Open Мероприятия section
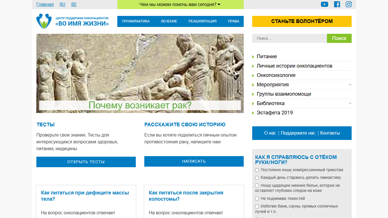Viewport: 388px width, 218px height. click(273, 85)
